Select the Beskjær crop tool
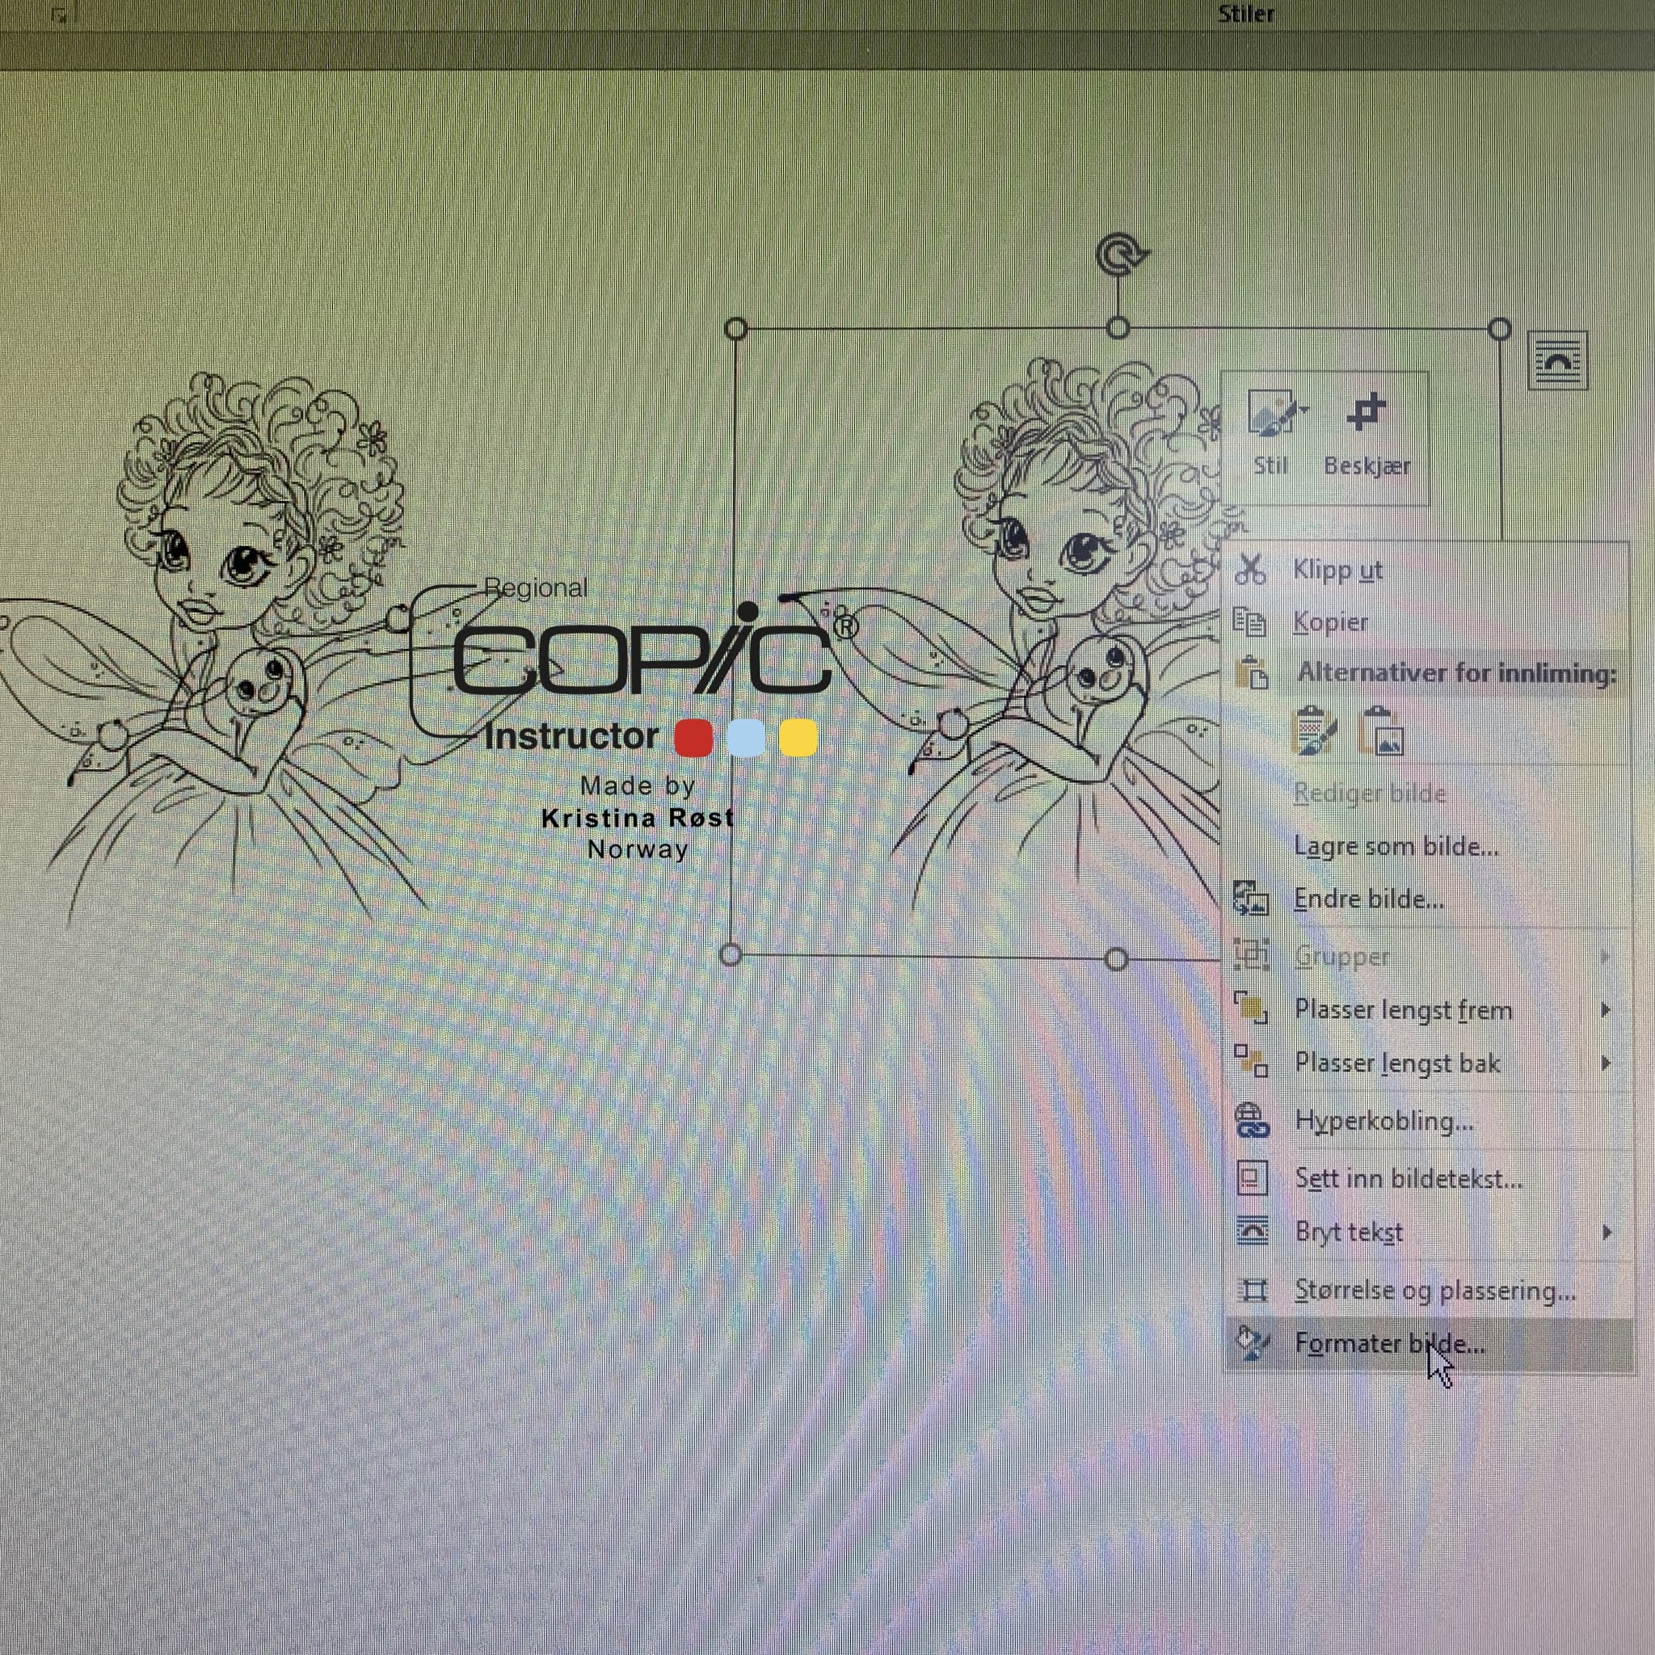Image resolution: width=1655 pixels, height=1655 pixels. (1367, 434)
